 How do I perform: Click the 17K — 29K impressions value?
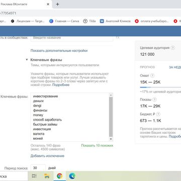click(150, 106)
